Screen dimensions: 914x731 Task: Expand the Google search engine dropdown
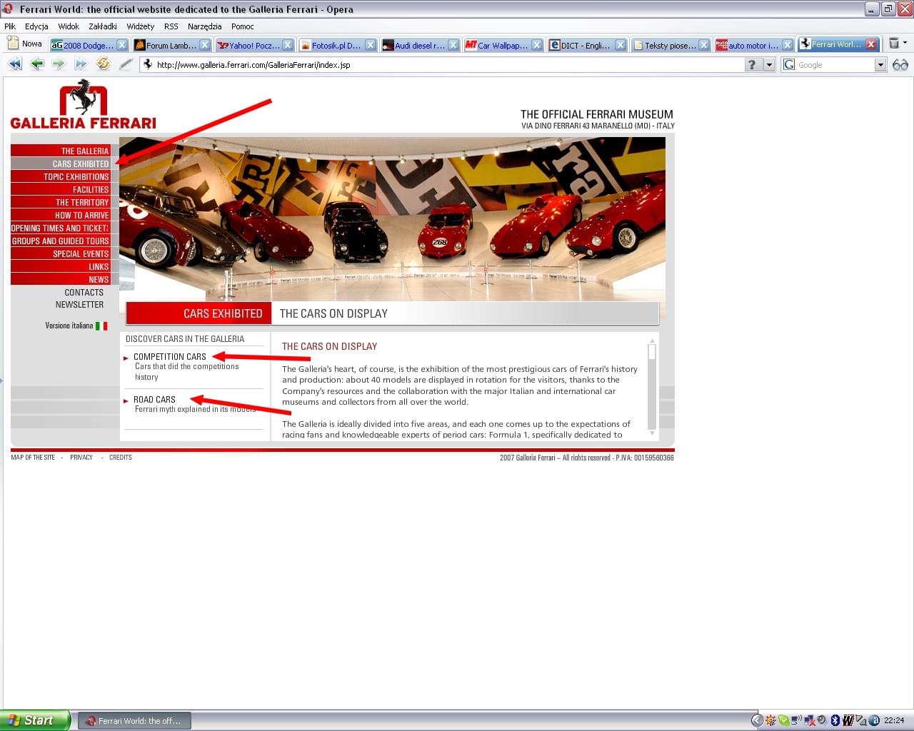(880, 65)
